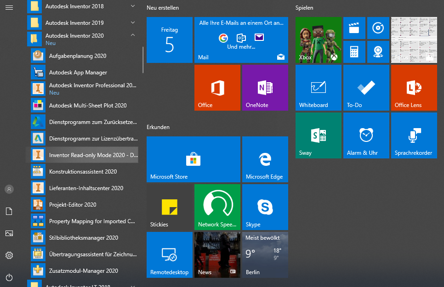Open the Microsoft Store tile
Image resolution: width=444 pixels, height=287 pixels.
coord(193,159)
